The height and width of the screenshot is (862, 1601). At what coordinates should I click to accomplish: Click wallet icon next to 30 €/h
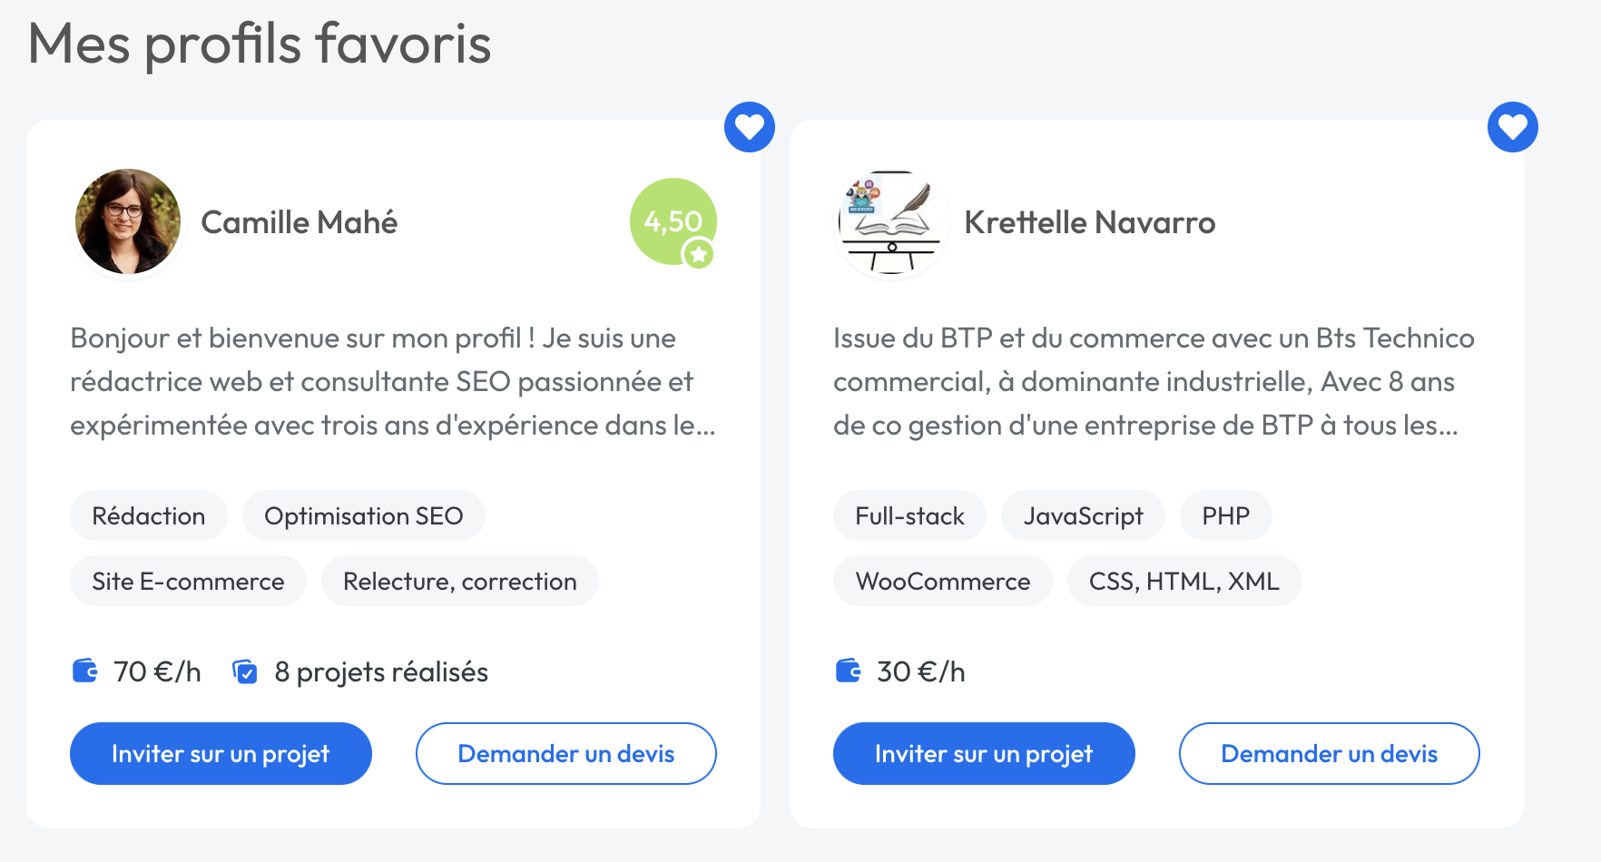point(849,671)
